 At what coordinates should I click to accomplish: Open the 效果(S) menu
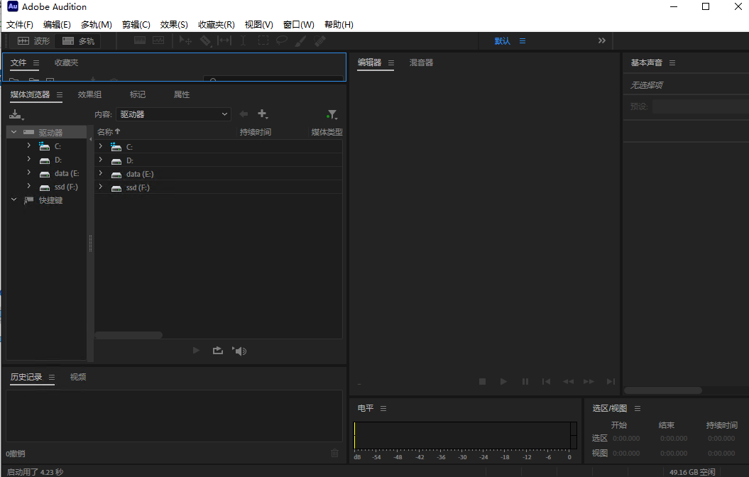tap(174, 24)
